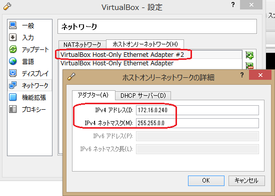Click the network computers icon in sidebar

click(13, 85)
